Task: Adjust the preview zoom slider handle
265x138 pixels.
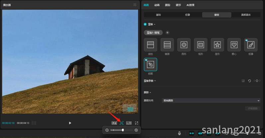Action: [x=123, y=130]
